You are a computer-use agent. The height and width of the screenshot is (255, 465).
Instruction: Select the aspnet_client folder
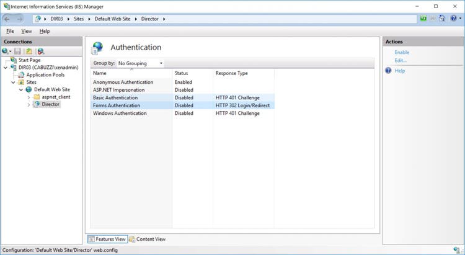56,97
